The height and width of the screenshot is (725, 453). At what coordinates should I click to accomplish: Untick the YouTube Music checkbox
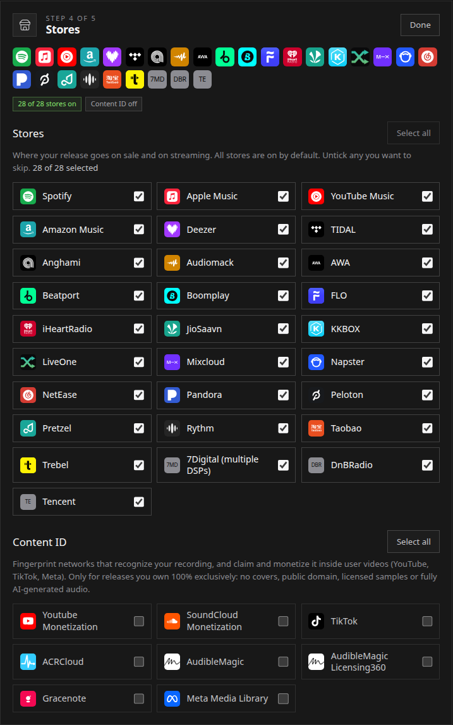pyautogui.click(x=428, y=196)
